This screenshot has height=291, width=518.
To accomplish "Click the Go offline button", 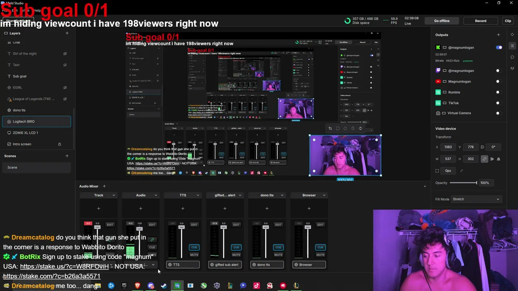I will pyautogui.click(x=442, y=21).
